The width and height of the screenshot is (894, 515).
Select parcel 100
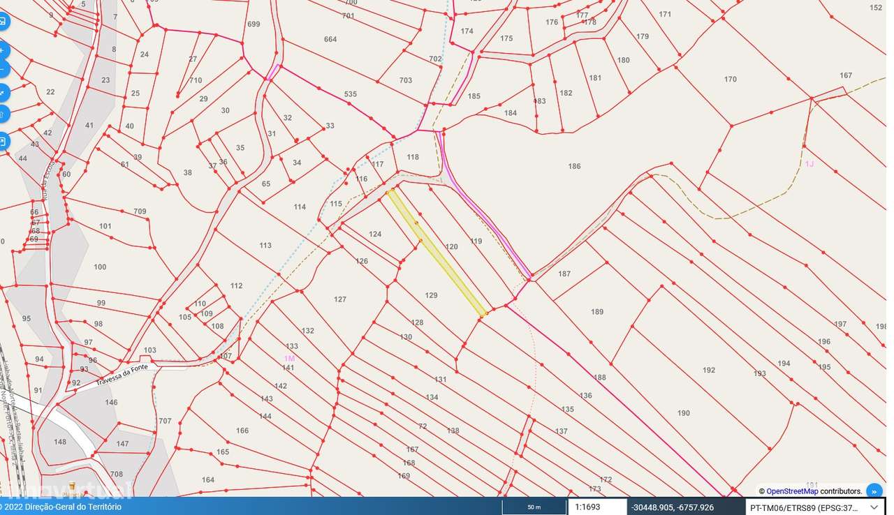click(x=100, y=267)
